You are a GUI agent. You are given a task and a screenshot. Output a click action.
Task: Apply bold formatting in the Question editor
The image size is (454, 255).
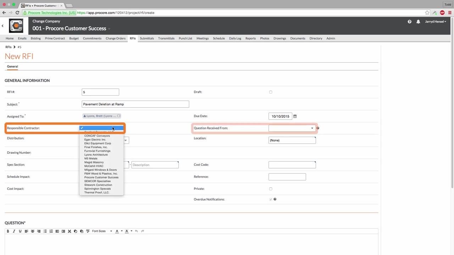click(x=8, y=231)
